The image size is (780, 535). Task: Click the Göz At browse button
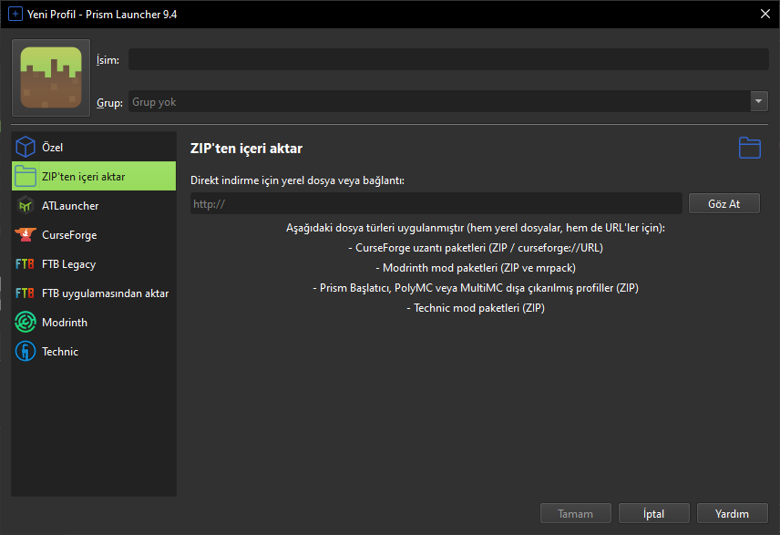pos(724,203)
